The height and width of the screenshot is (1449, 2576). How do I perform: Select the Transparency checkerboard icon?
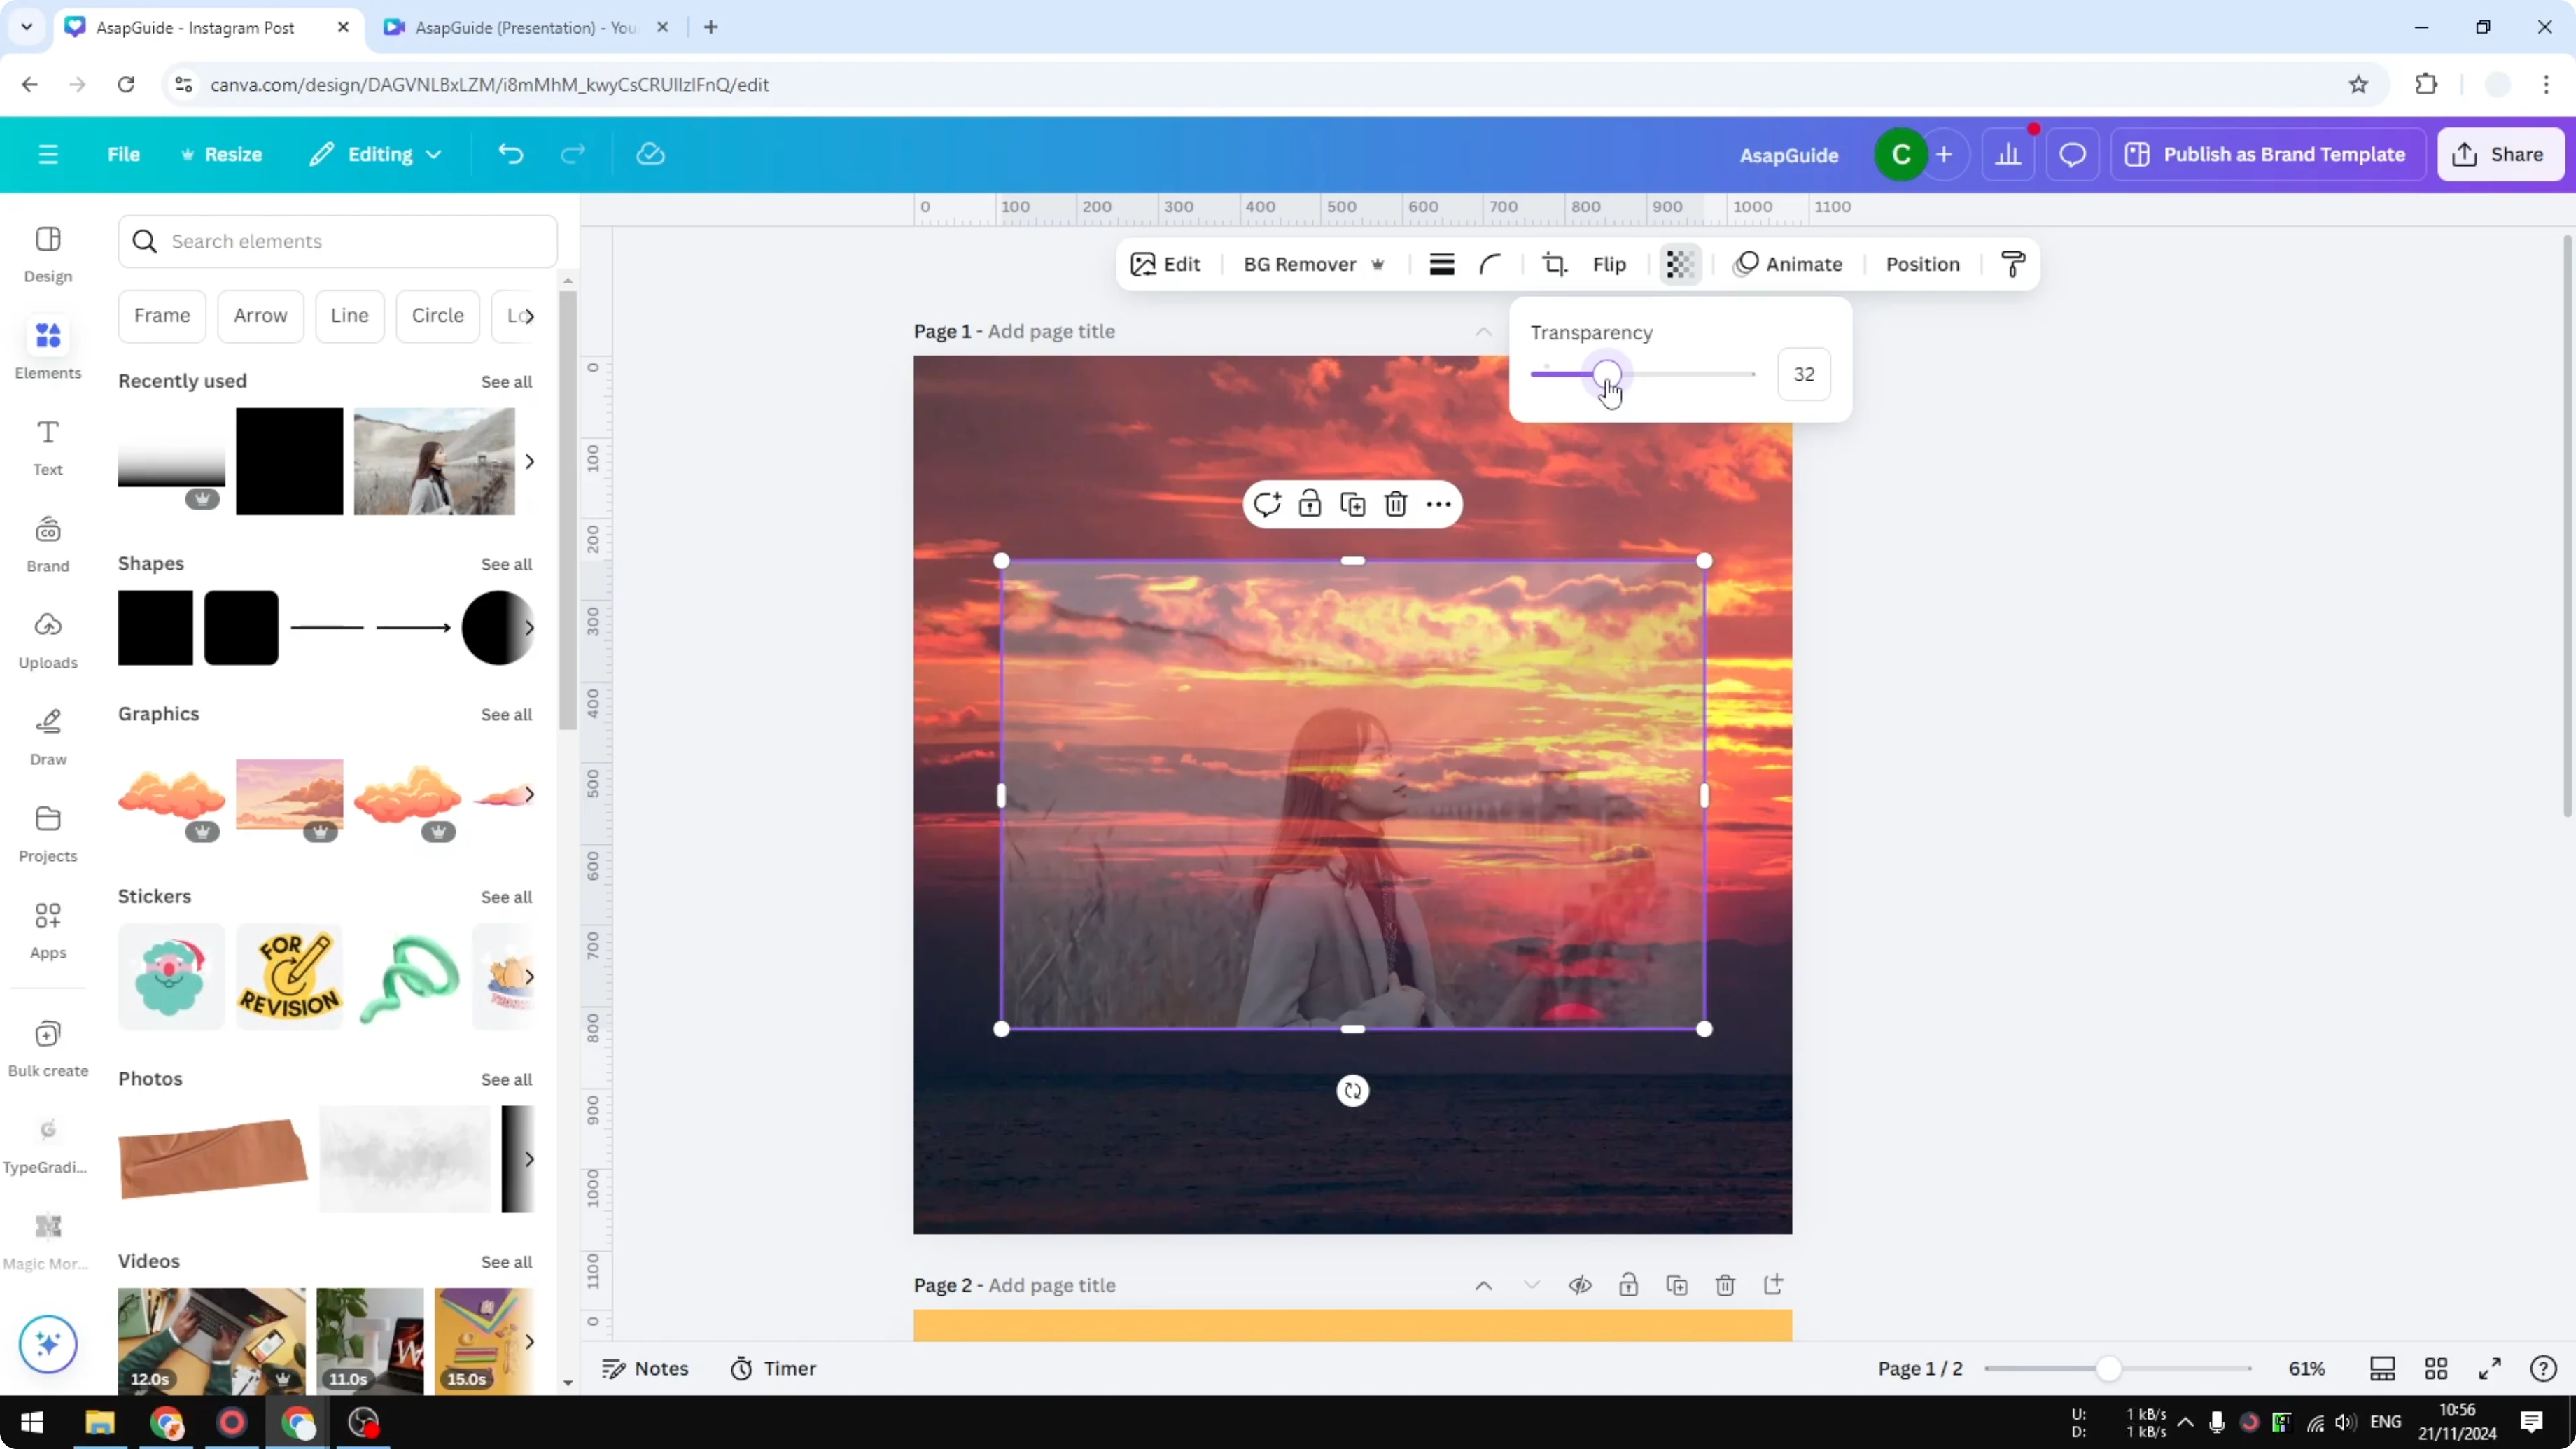click(1679, 264)
